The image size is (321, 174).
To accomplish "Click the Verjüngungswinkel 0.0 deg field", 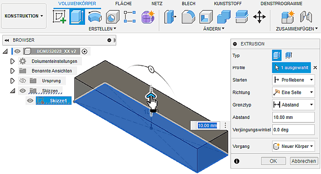I will (x=293, y=130).
